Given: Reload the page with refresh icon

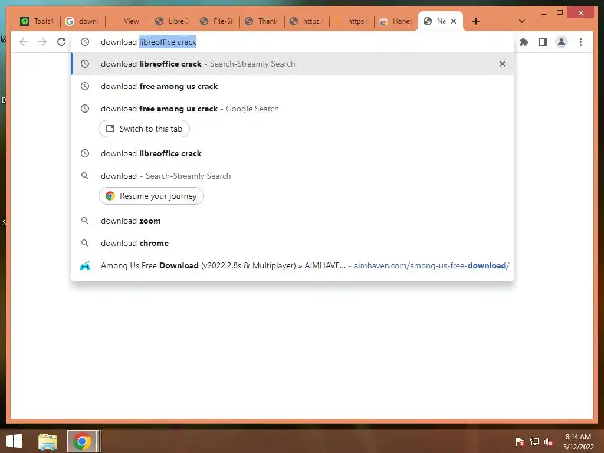Looking at the screenshot, I should pos(61,42).
